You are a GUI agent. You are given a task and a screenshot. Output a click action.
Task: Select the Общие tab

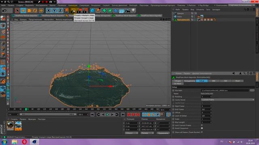point(178,81)
